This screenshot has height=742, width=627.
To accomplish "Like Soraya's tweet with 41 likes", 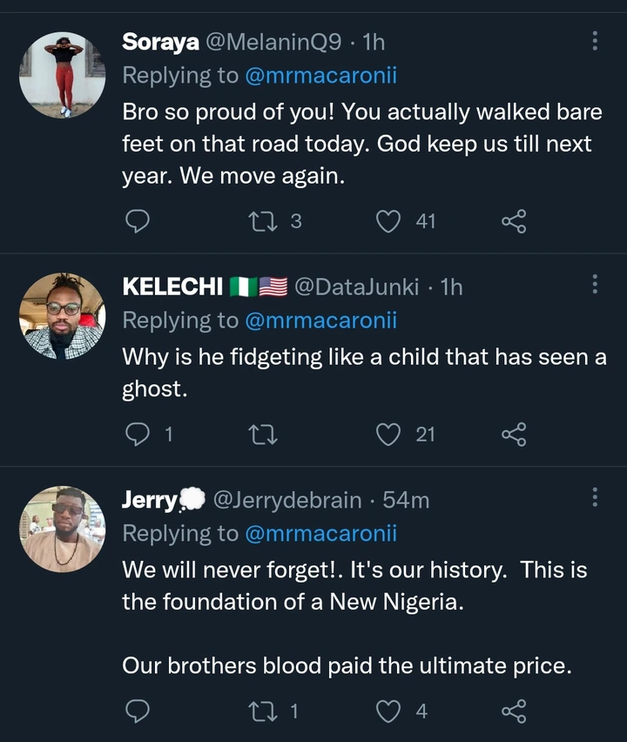I will [x=388, y=222].
